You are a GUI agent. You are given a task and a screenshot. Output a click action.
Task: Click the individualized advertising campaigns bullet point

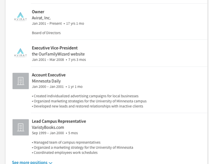click(86, 96)
